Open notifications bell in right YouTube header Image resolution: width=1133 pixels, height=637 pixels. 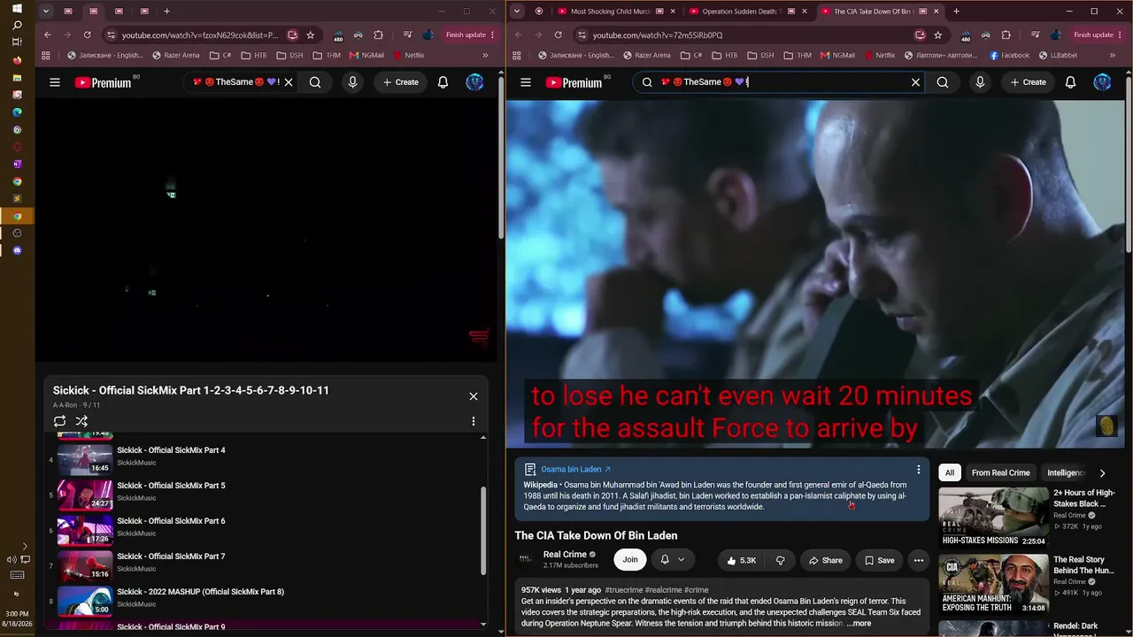click(x=1071, y=82)
